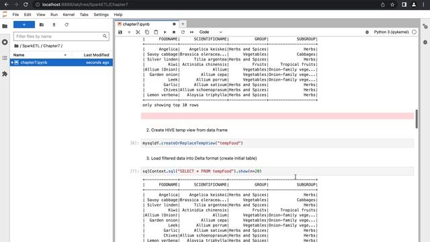Click 'only showing top 10 rows' output text
The width and height of the screenshot is (430, 242).
click(x=170, y=105)
